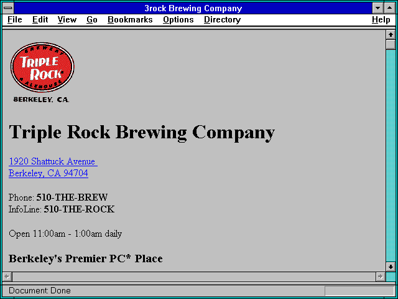Image resolution: width=398 pixels, height=299 pixels.
Task: Open the Go menu
Action: pos(91,20)
